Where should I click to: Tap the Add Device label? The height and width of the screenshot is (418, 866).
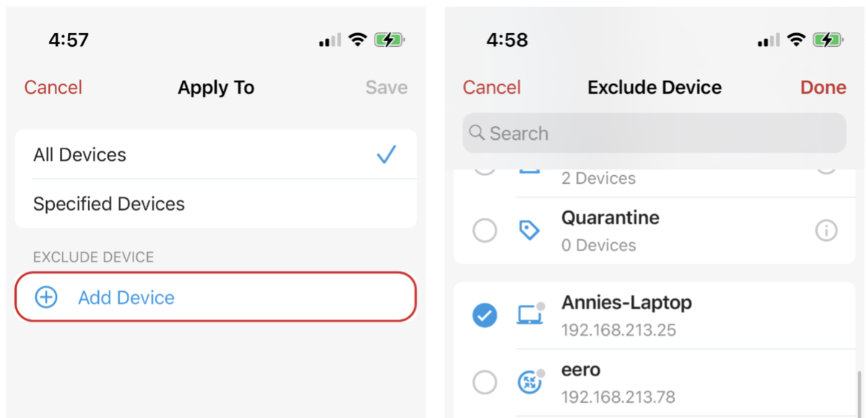(x=126, y=298)
